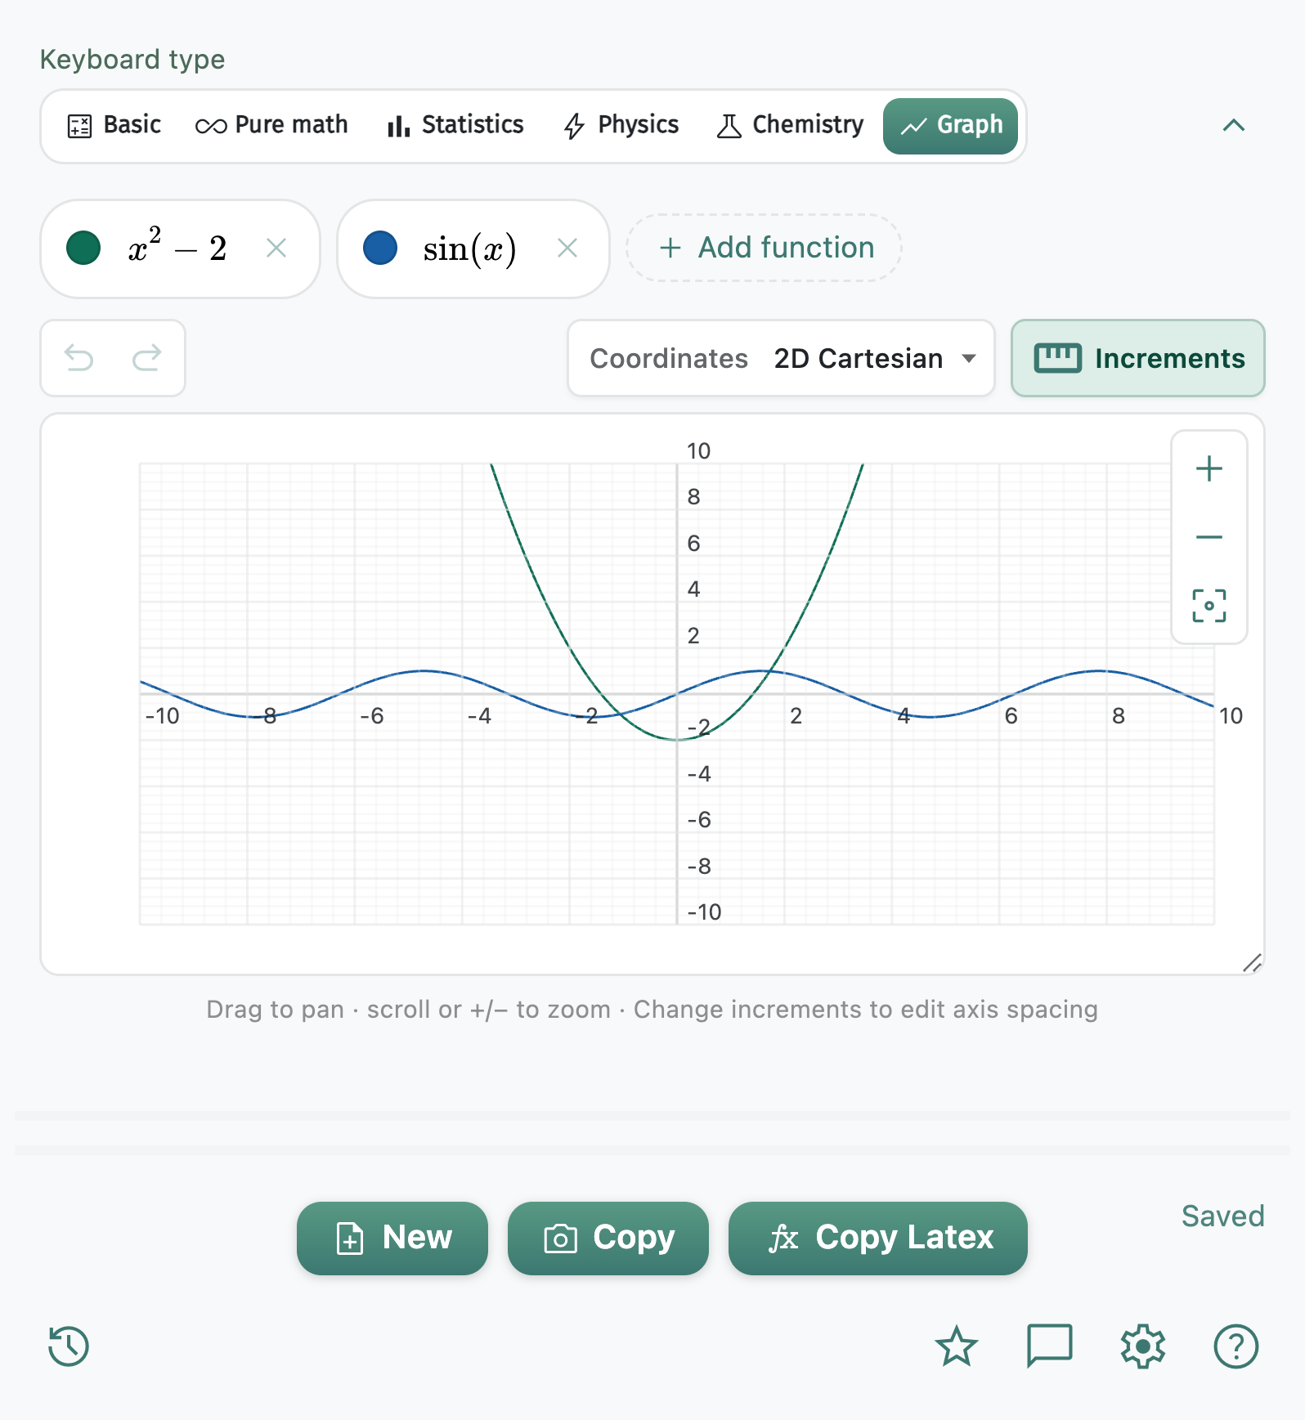The image size is (1305, 1420).
Task: Open settings gear
Action: [1142, 1346]
